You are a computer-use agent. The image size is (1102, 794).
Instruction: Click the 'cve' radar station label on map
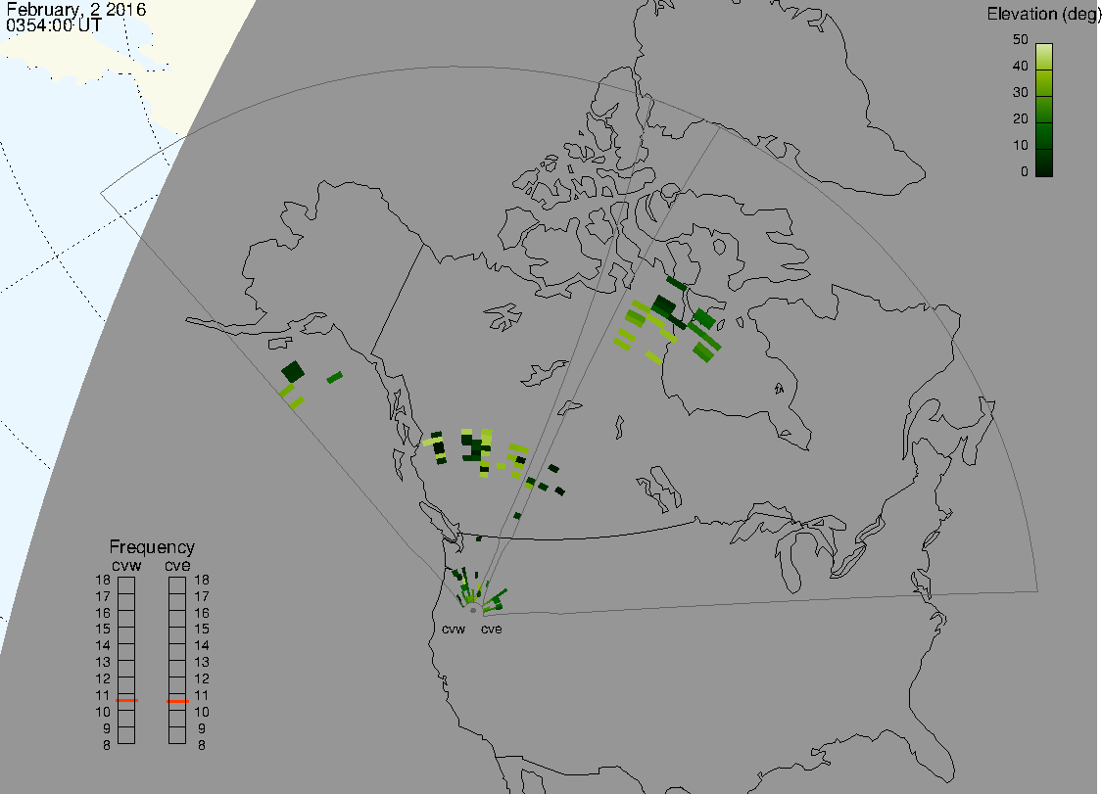coord(492,630)
